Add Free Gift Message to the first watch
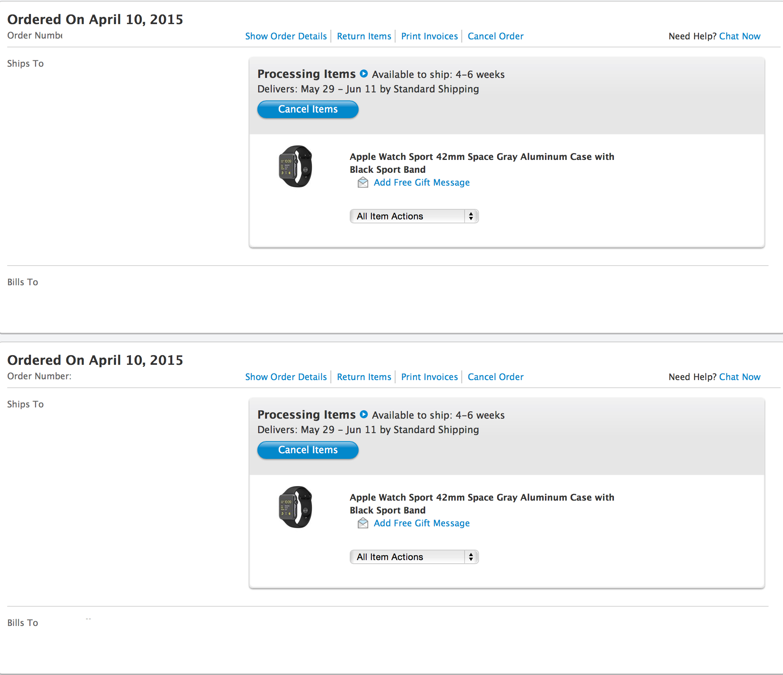This screenshot has height=675, width=783. [x=422, y=182]
